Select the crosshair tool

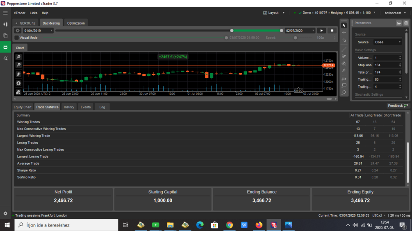(x=344, y=33)
